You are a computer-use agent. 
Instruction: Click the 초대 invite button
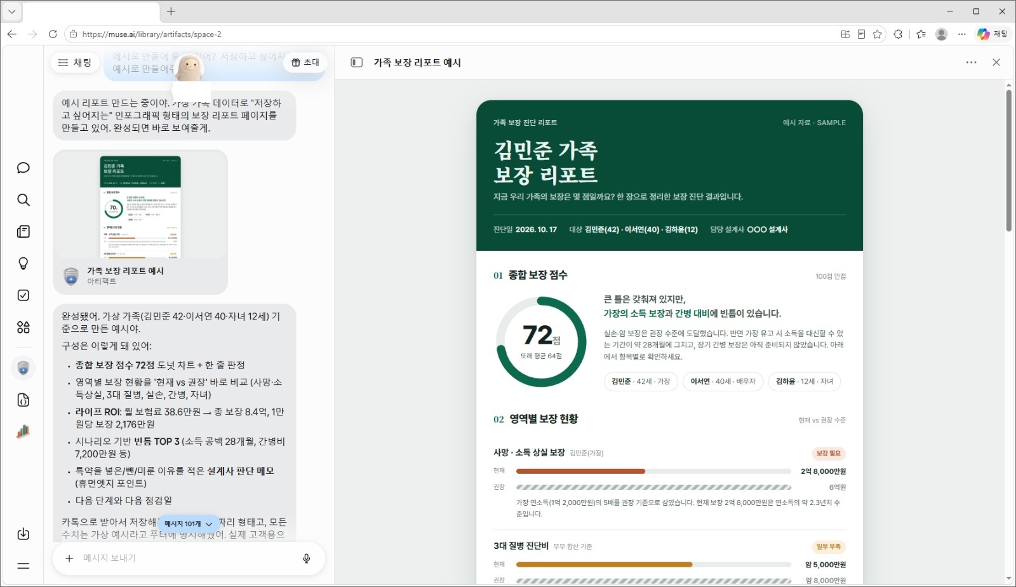click(305, 62)
